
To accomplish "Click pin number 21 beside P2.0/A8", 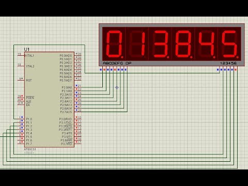I will coord(79,86).
